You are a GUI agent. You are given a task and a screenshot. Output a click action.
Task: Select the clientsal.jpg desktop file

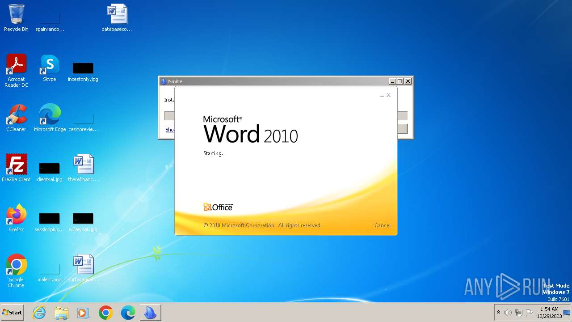pos(50,171)
